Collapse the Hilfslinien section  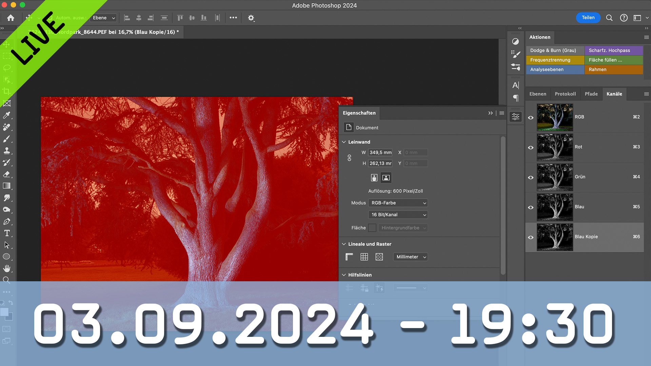tap(344, 275)
